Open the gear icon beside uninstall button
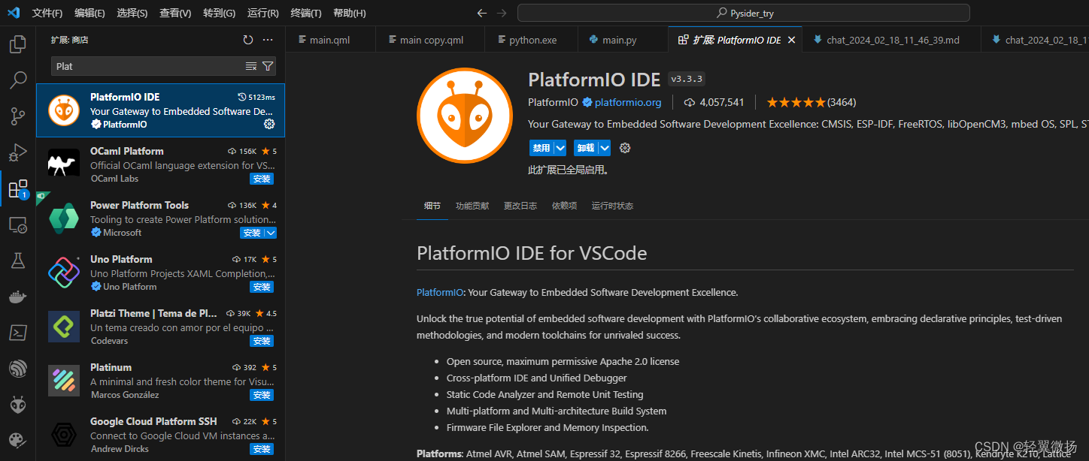 tap(624, 148)
